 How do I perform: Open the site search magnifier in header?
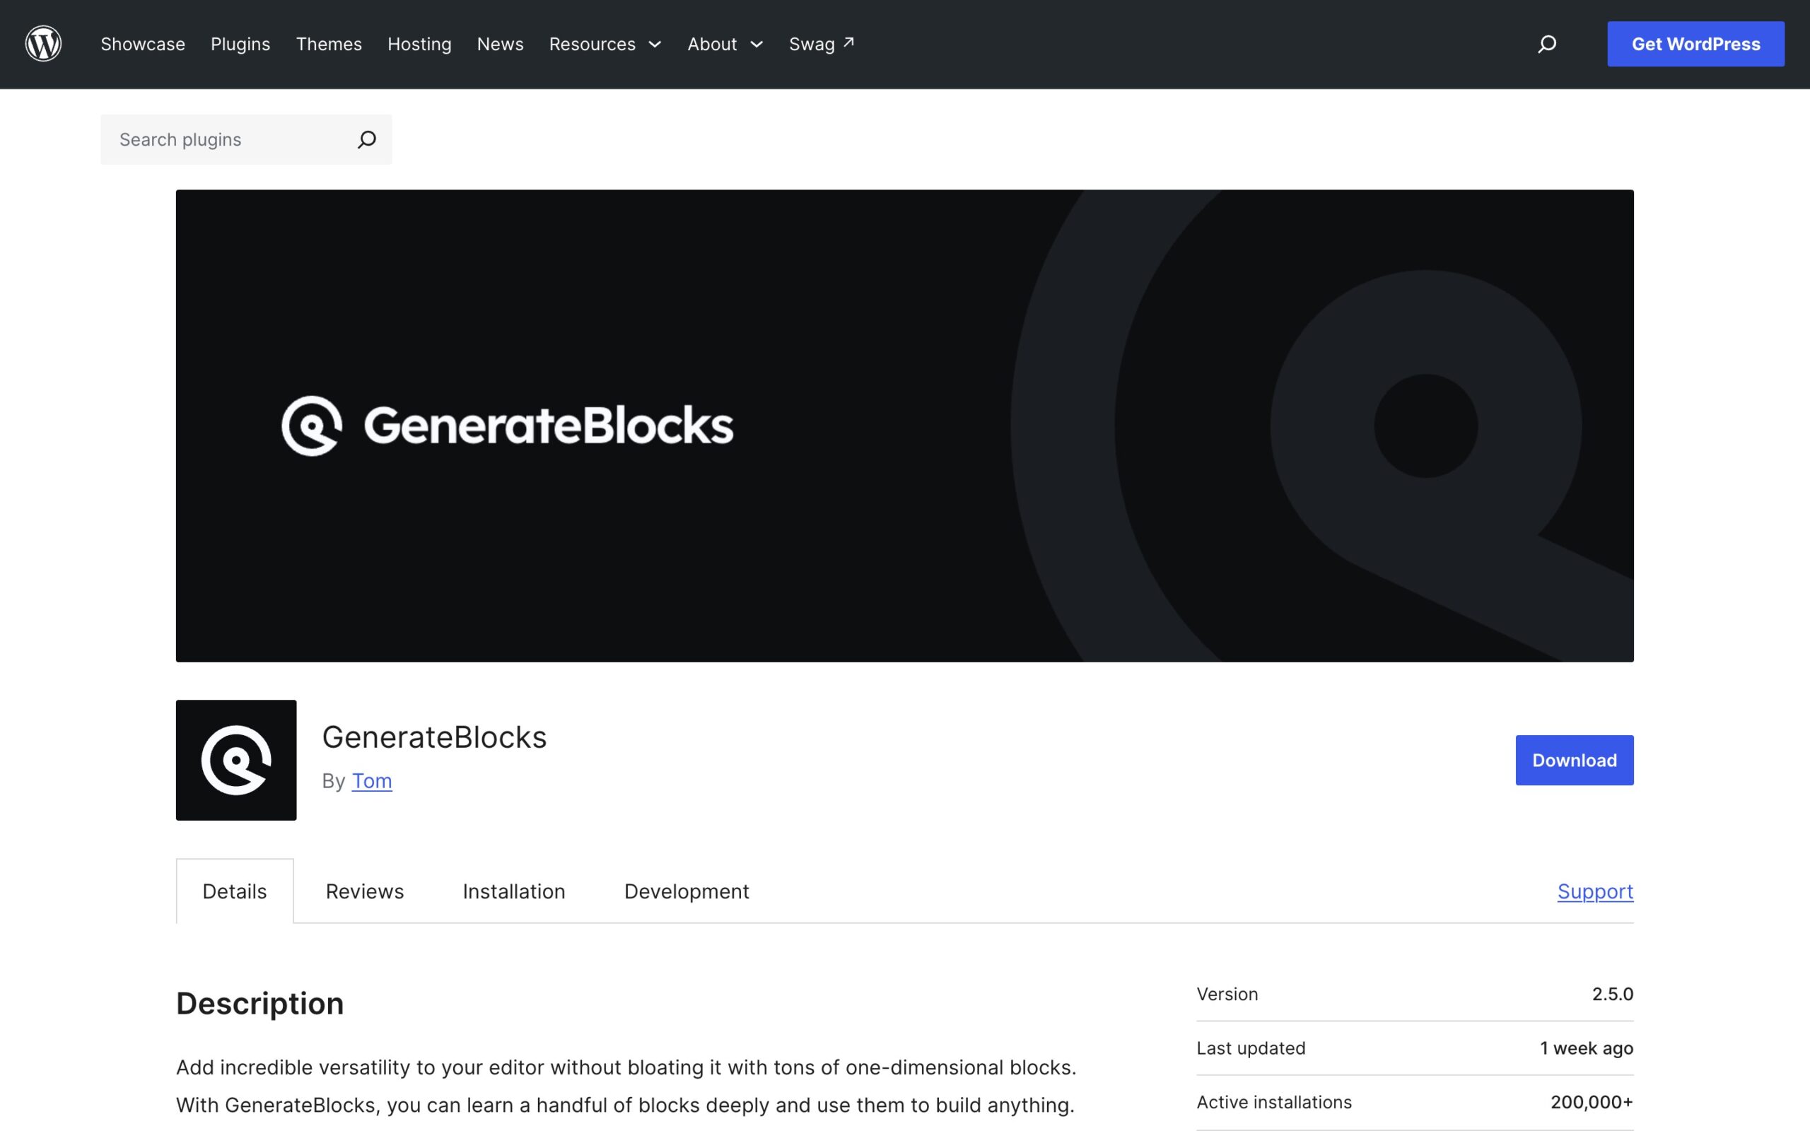(x=1547, y=44)
